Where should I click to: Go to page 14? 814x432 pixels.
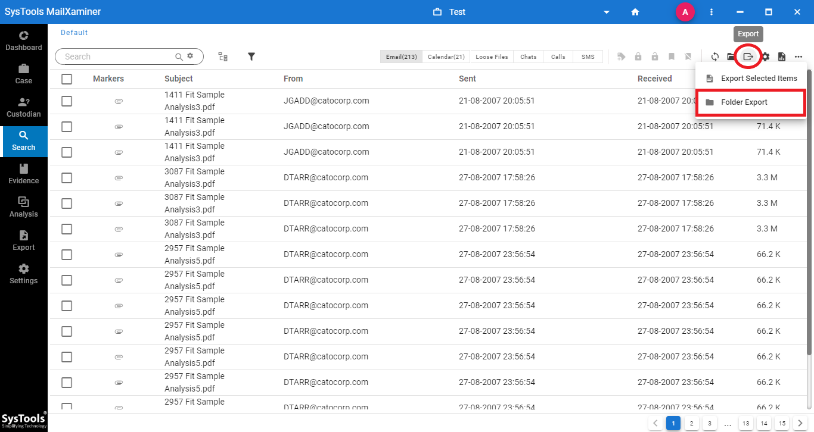click(764, 424)
